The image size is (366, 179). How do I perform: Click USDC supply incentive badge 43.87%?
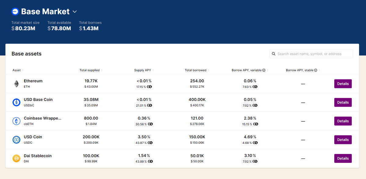144,143
